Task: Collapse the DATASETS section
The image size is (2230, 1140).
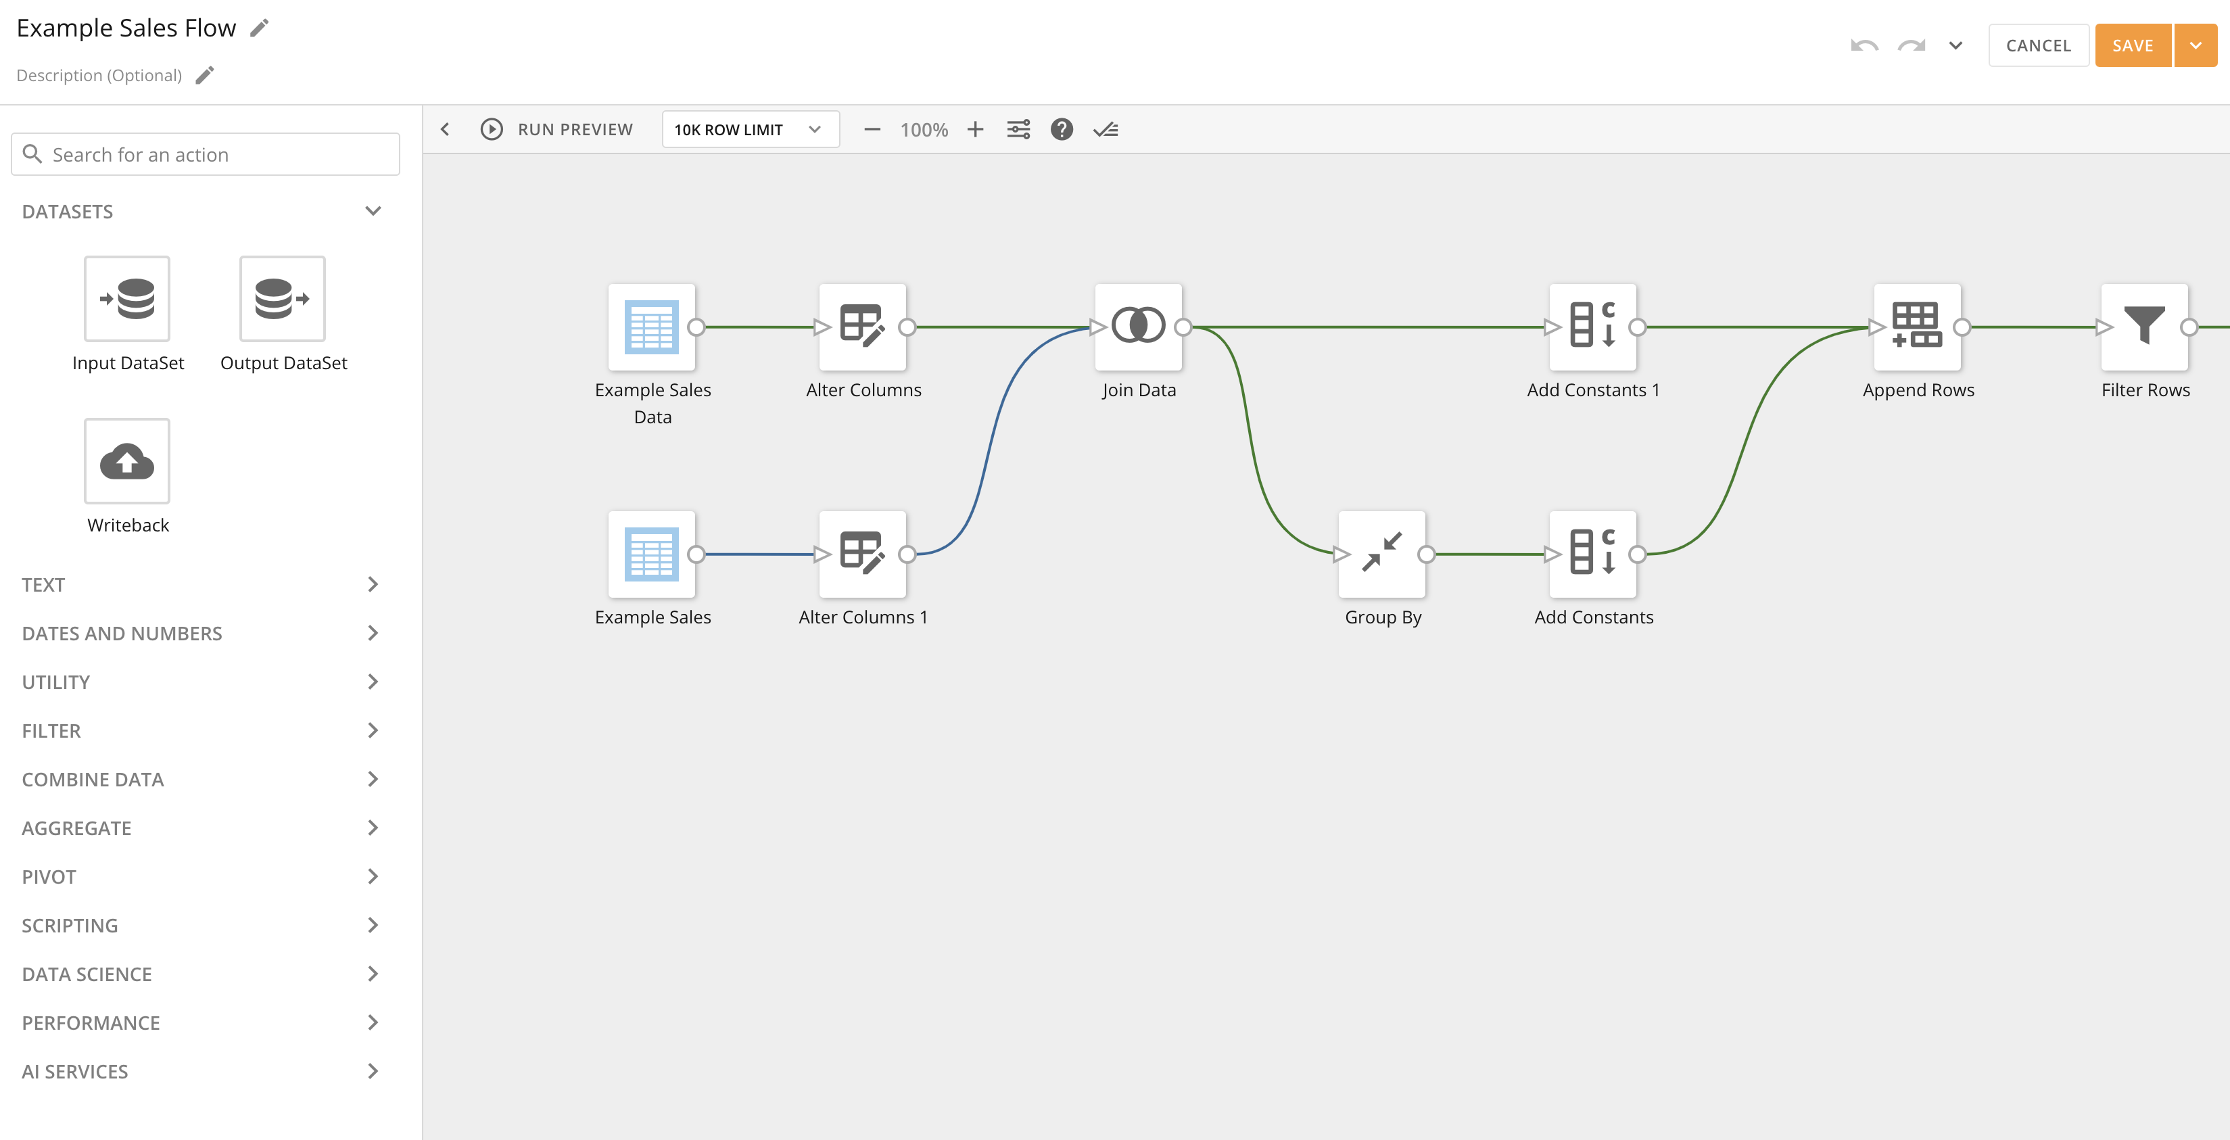Action: coord(373,211)
